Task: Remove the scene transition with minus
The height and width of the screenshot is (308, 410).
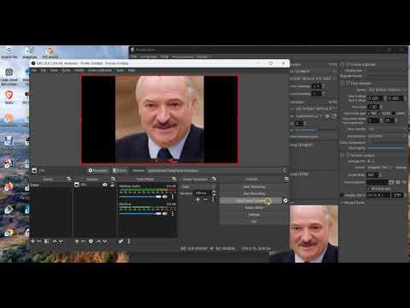Action: click(x=205, y=199)
